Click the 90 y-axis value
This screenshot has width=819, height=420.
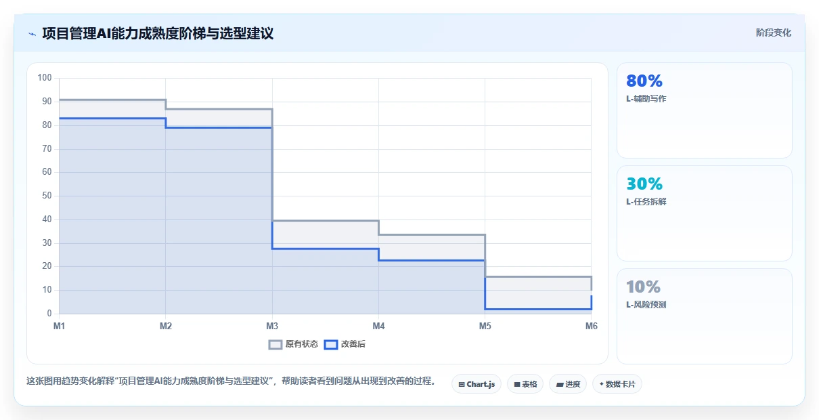[x=47, y=102]
